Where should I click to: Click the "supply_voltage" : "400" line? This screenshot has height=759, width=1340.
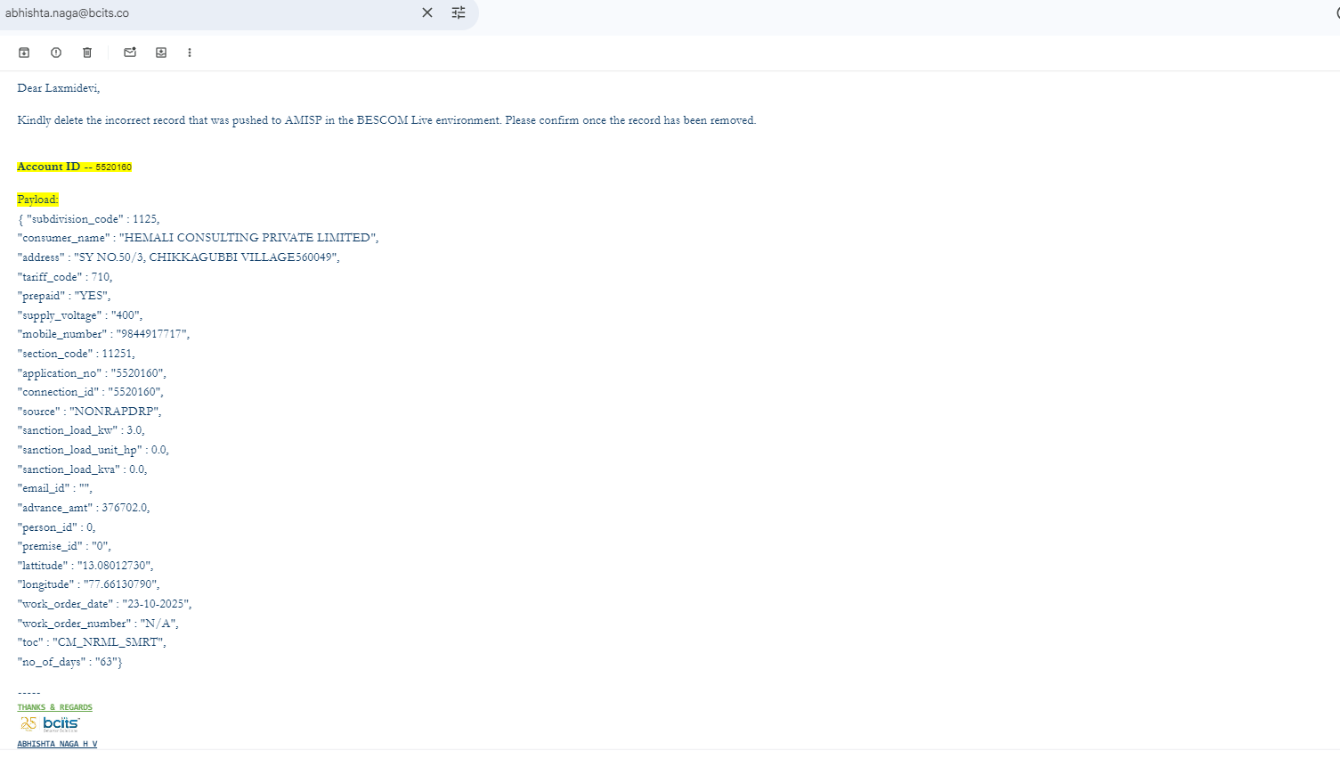(80, 315)
